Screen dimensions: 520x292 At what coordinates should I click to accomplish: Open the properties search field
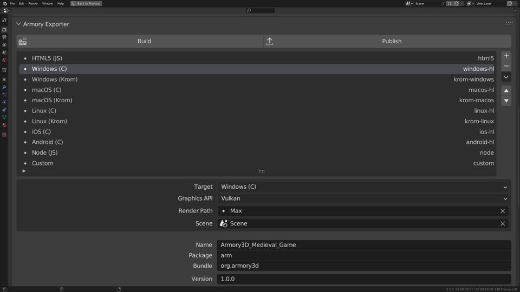tap(261, 11)
